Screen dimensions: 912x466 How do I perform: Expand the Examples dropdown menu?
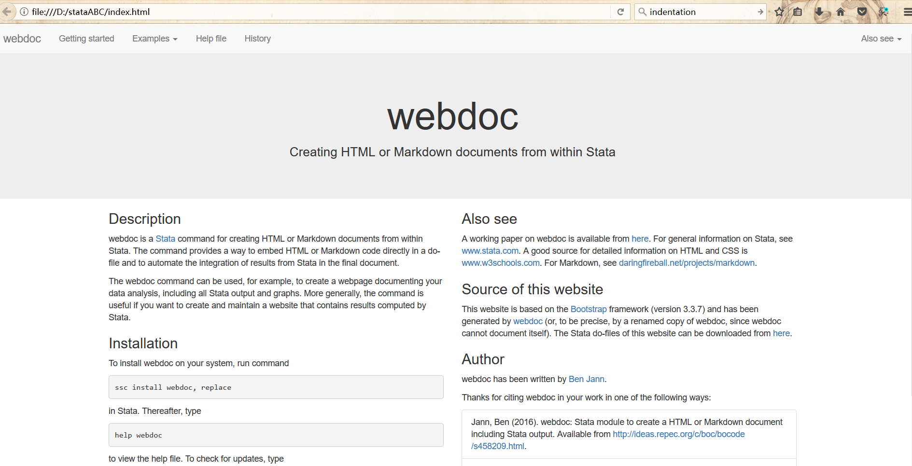154,39
